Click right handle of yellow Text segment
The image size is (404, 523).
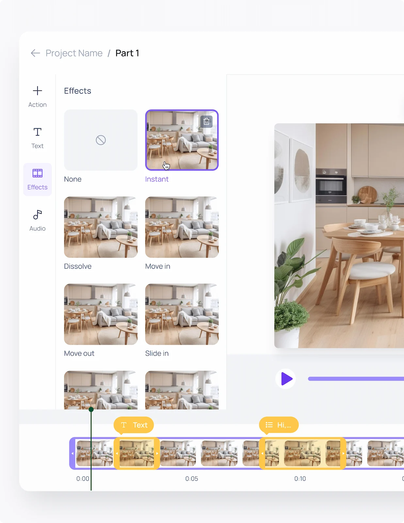click(157, 453)
